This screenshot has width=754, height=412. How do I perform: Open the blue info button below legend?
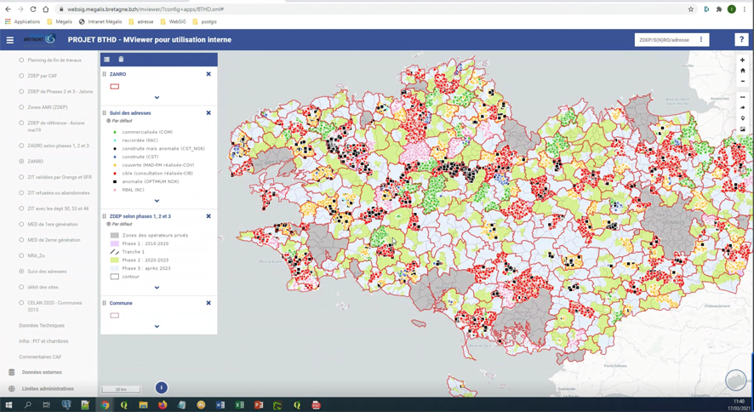162,387
